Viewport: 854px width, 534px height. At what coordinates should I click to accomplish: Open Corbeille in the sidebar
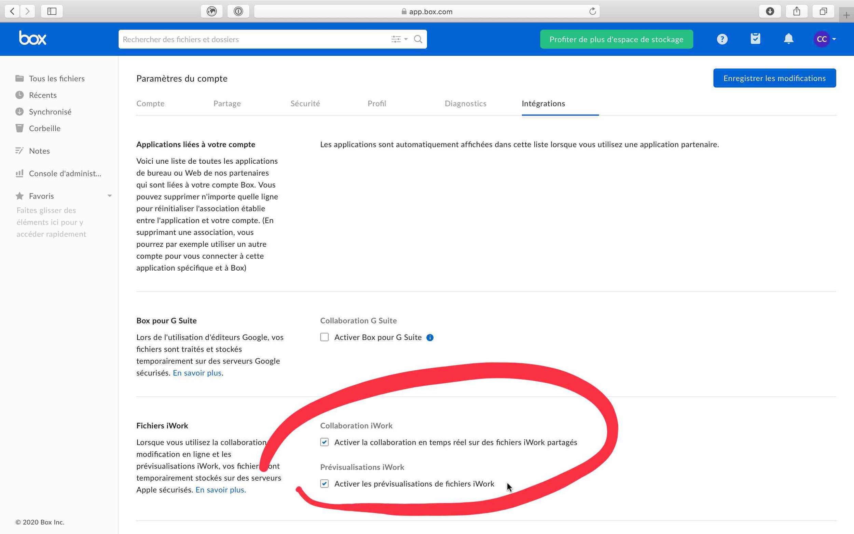(38, 128)
